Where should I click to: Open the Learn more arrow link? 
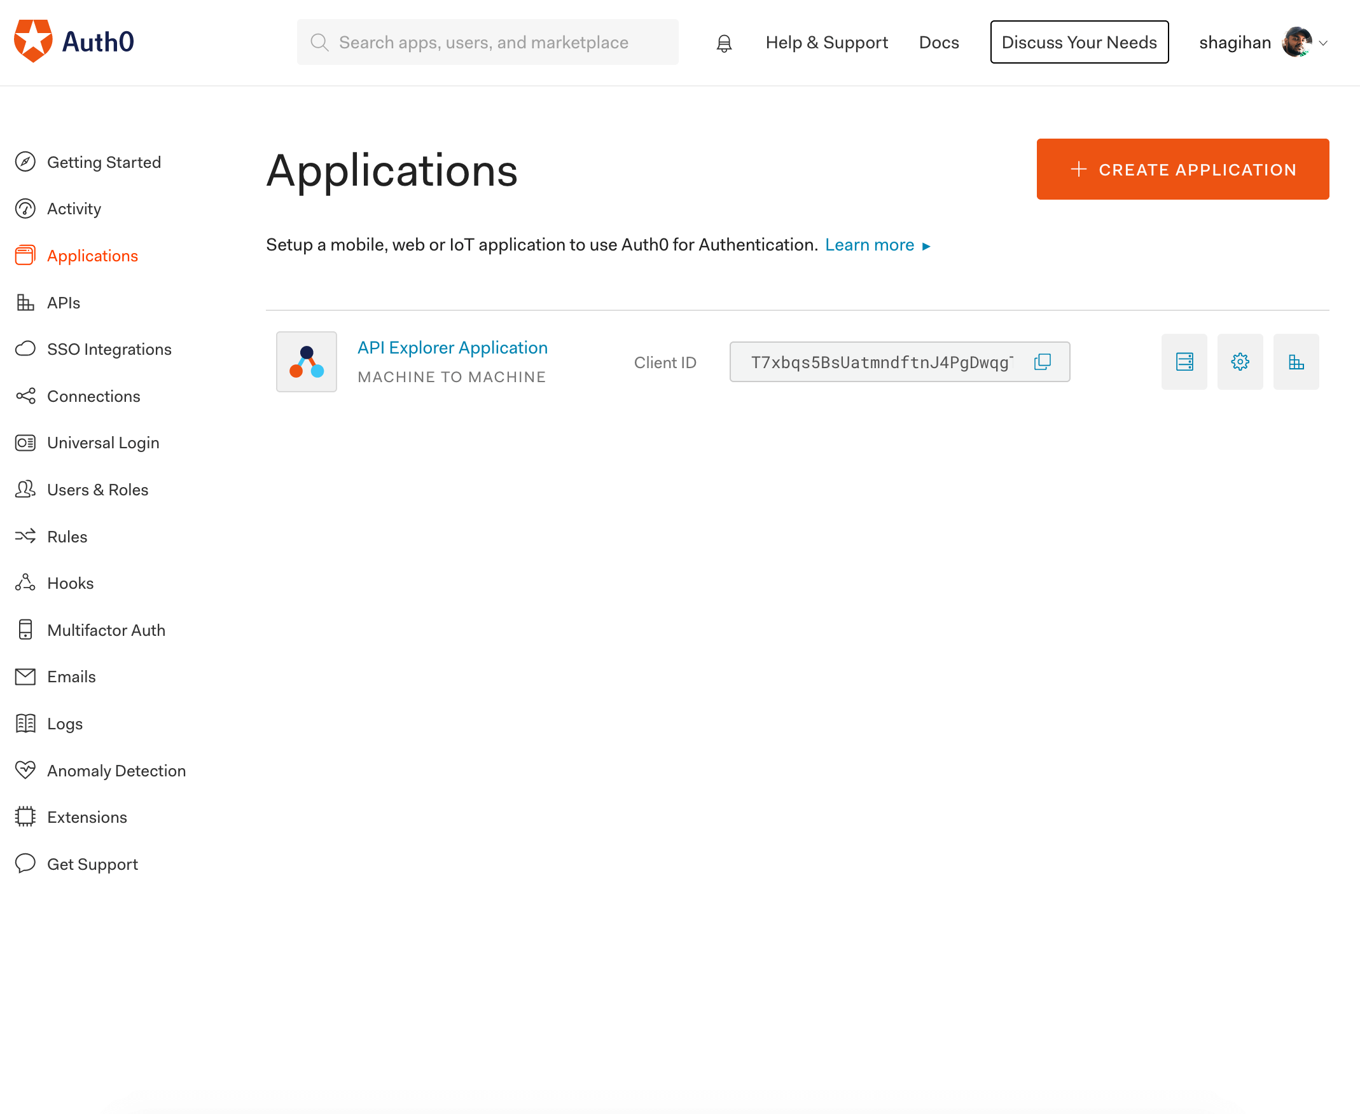point(877,245)
